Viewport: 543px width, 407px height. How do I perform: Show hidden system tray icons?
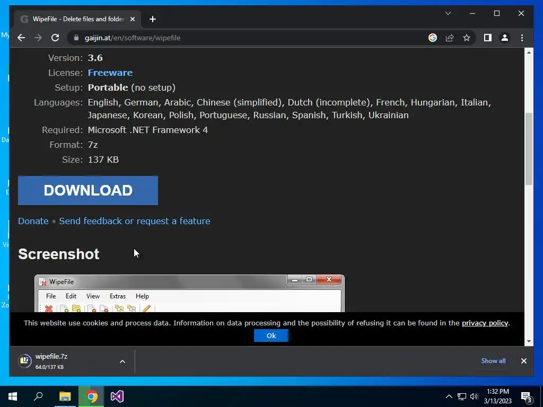coord(449,396)
